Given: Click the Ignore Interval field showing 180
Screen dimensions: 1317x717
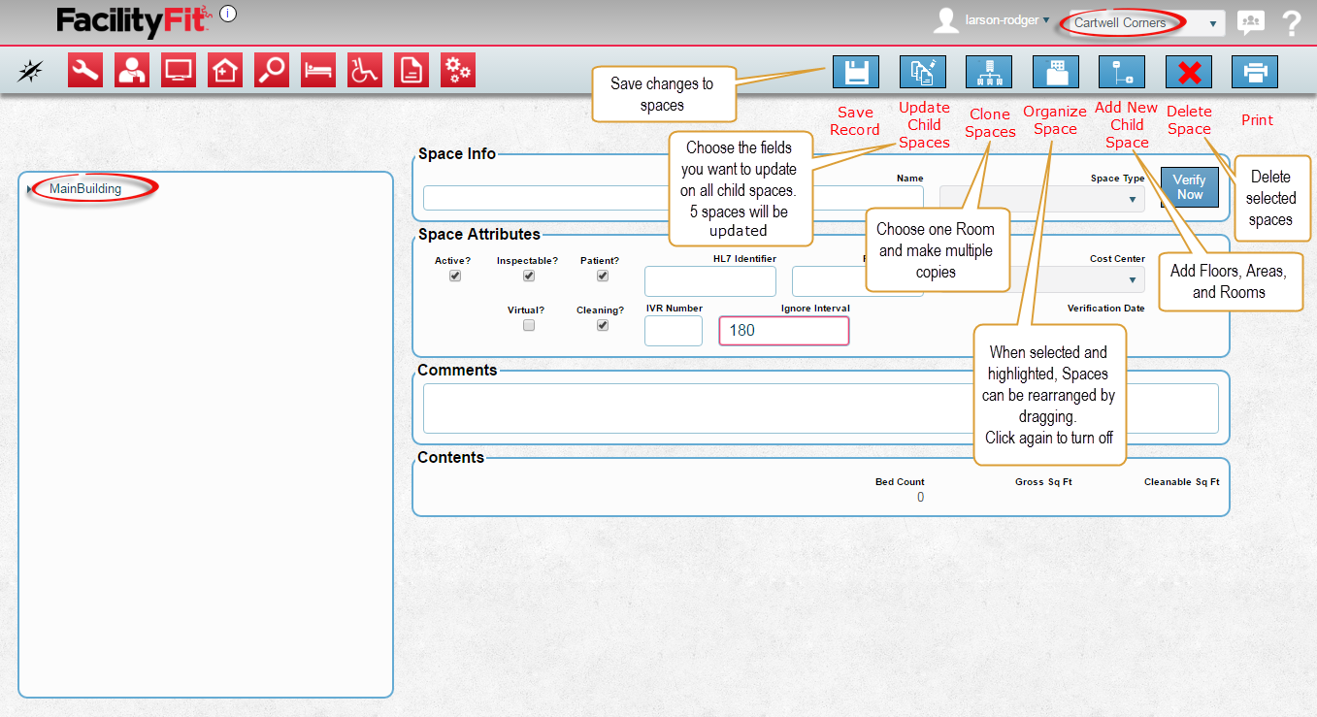Looking at the screenshot, I should click(x=783, y=331).
